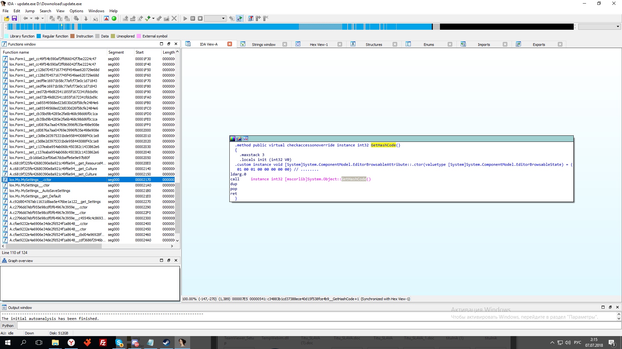Image resolution: width=622 pixels, height=349 pixels.
Task: Click the graph node color palette icon
Action: tap(233, 139)
